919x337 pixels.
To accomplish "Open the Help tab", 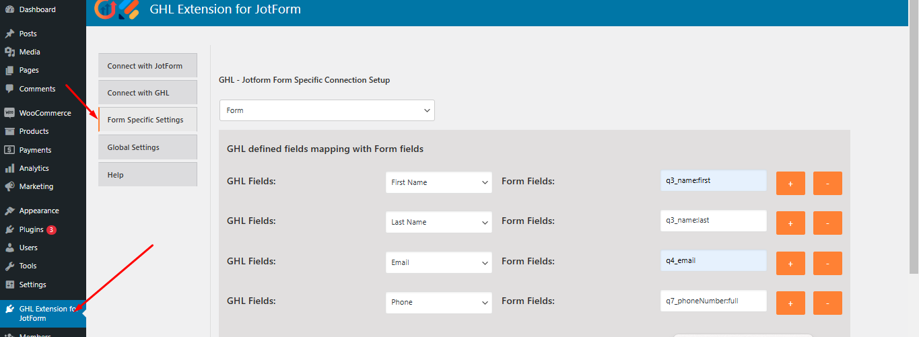I will 147,175.
